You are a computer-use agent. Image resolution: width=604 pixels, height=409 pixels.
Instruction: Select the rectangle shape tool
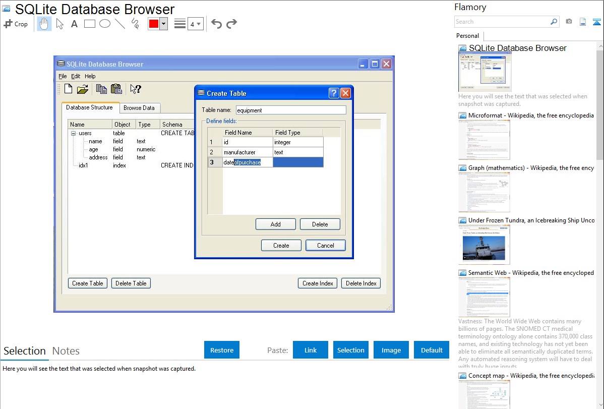click(x=90, y=24)
